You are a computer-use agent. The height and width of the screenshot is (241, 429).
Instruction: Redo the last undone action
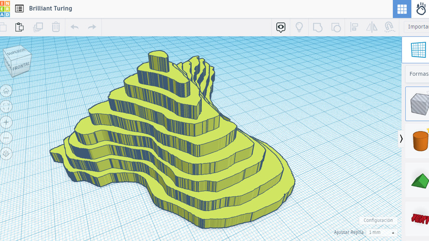pos(92,27)
